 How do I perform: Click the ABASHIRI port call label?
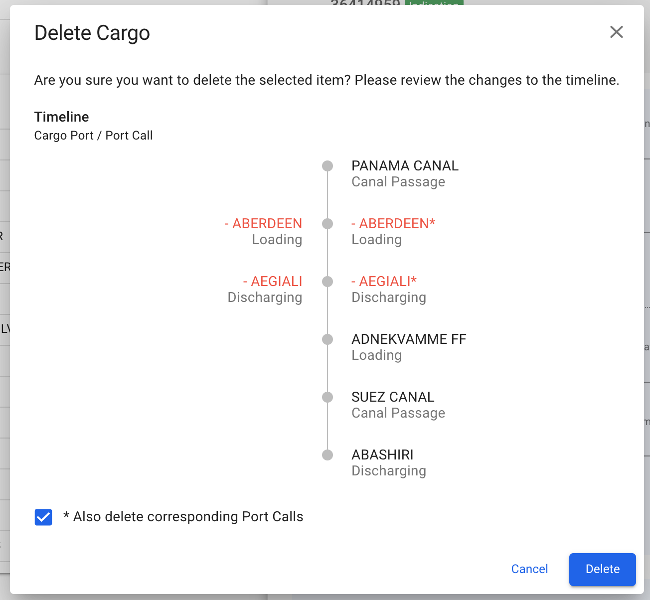click(x=382, y=455)
